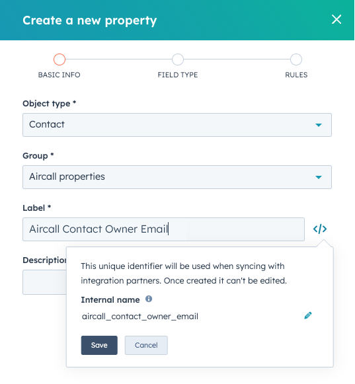Select the Field Type step circle
Image resolution: width=355 pixels, height=384 pixels.
(178, 59)
